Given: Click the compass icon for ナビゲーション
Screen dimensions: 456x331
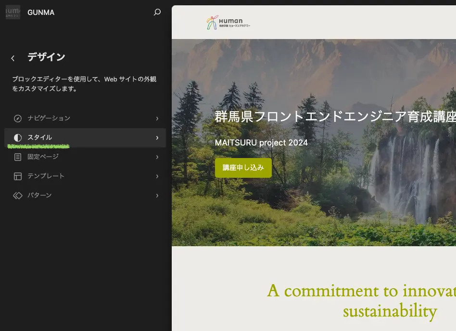Looking at the screenshot, I should [18, 119].
